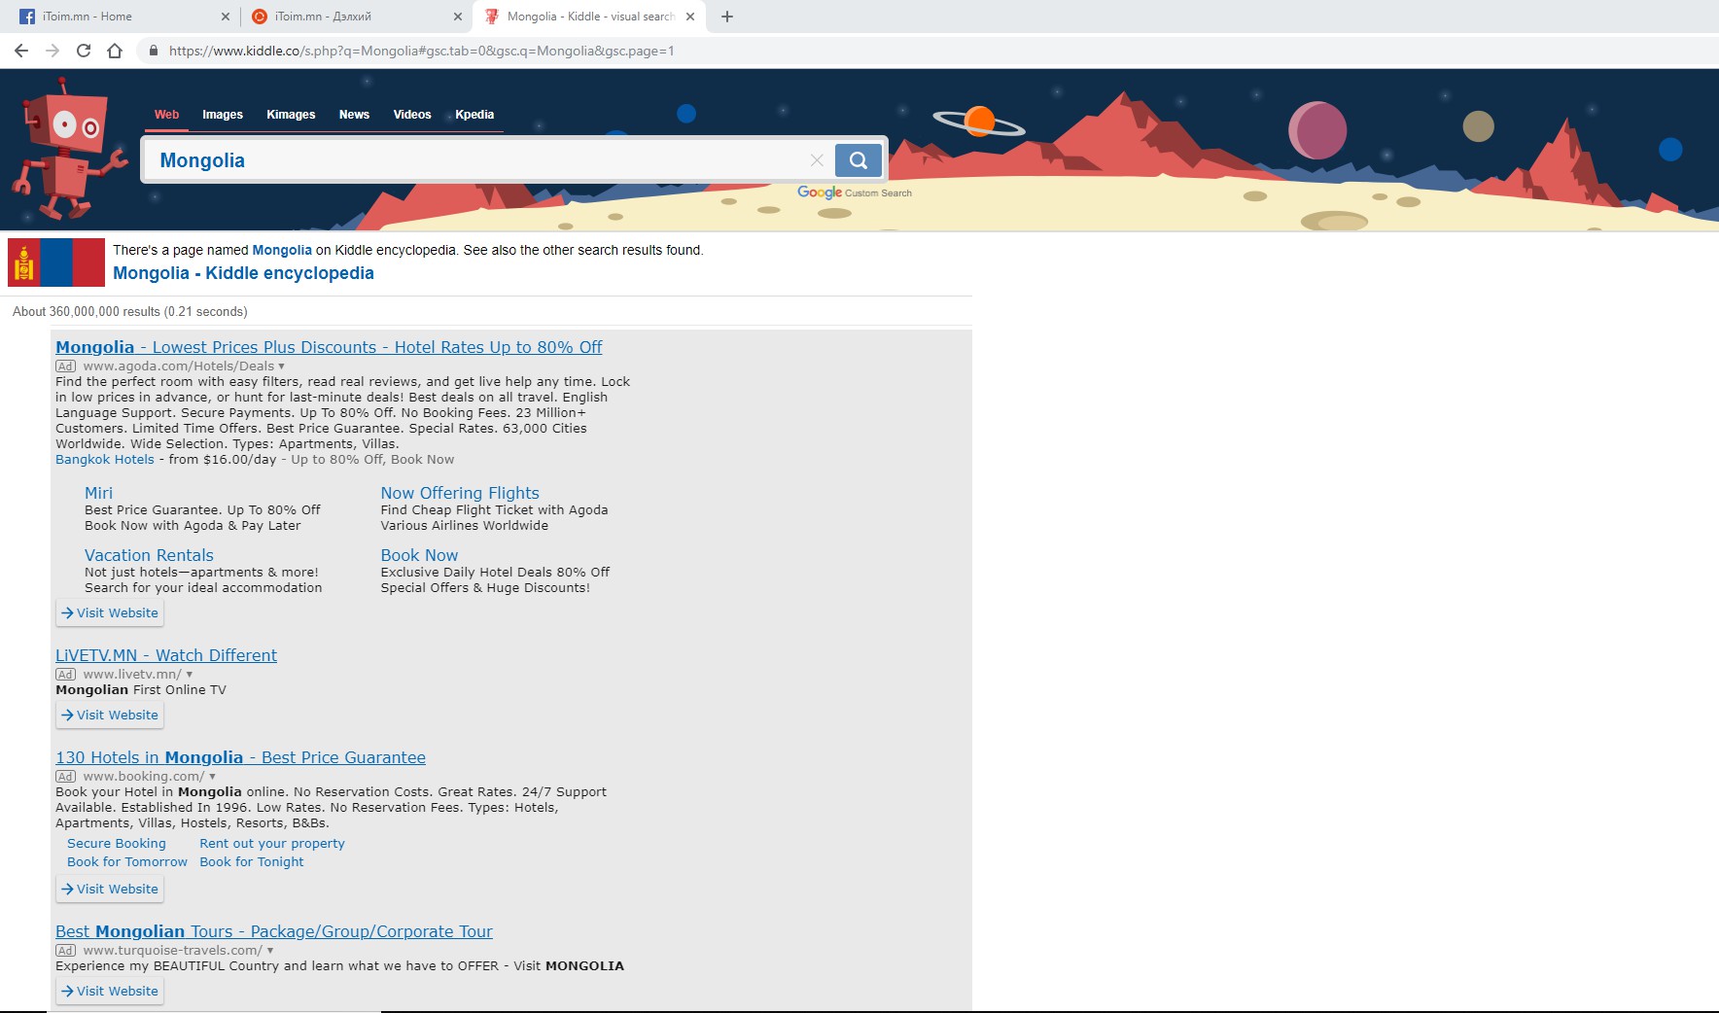Select the Kimages search tab

[291, 115]
